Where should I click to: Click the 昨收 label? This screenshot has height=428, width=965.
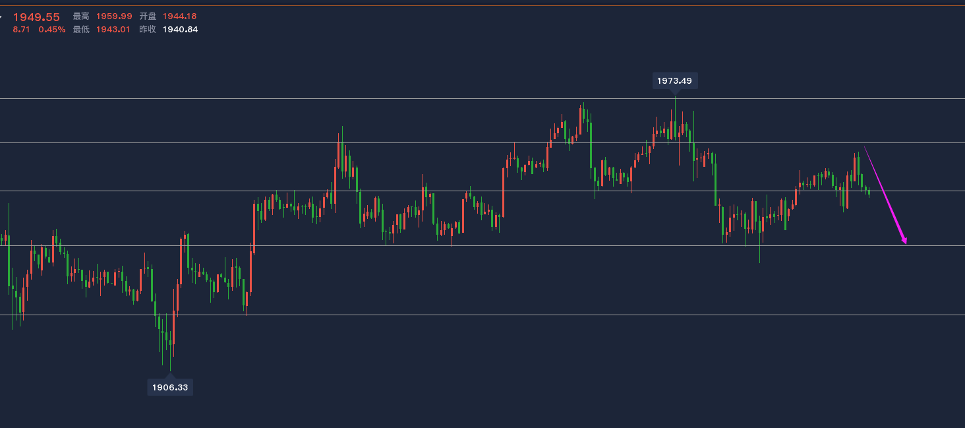click(x=148, y=30)
